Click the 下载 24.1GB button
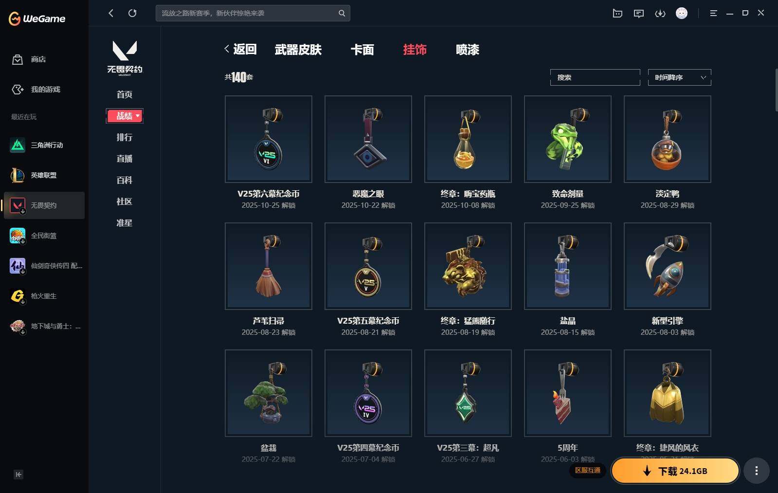The image size is (778, 493). point(675,471)
